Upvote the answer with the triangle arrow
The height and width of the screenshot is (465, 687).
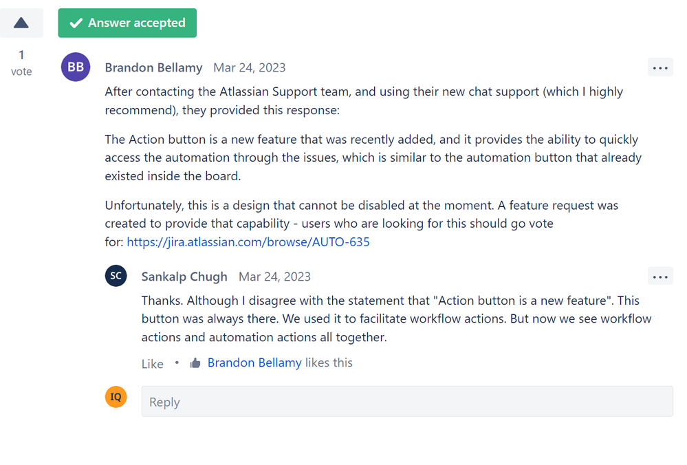click(21, 23)
